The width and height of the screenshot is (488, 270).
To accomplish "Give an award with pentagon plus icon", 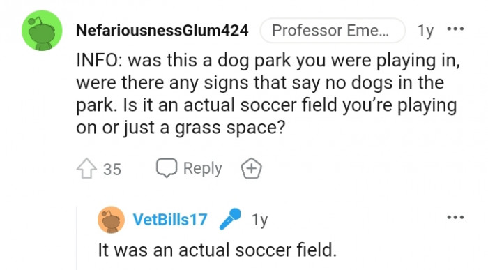I will coord(252,168).
